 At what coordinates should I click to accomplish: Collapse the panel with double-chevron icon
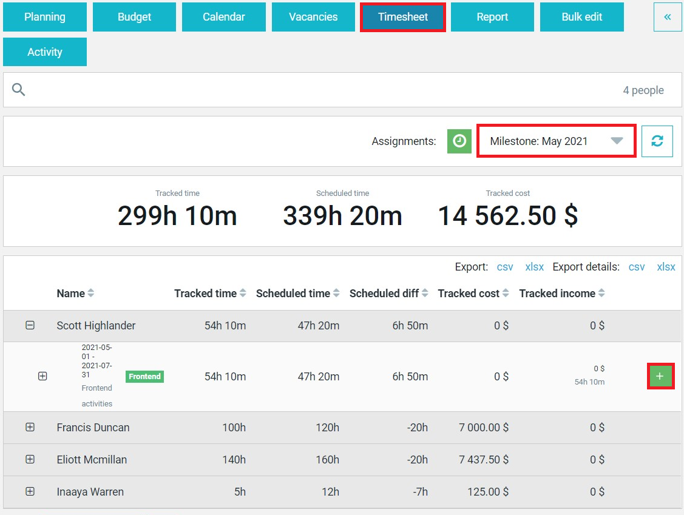click(668, 17)
